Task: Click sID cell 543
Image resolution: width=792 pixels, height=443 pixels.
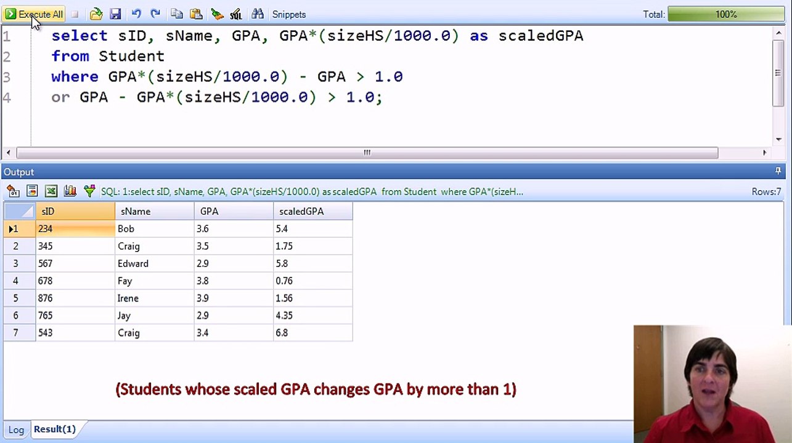Action: (x=75, y=333)
